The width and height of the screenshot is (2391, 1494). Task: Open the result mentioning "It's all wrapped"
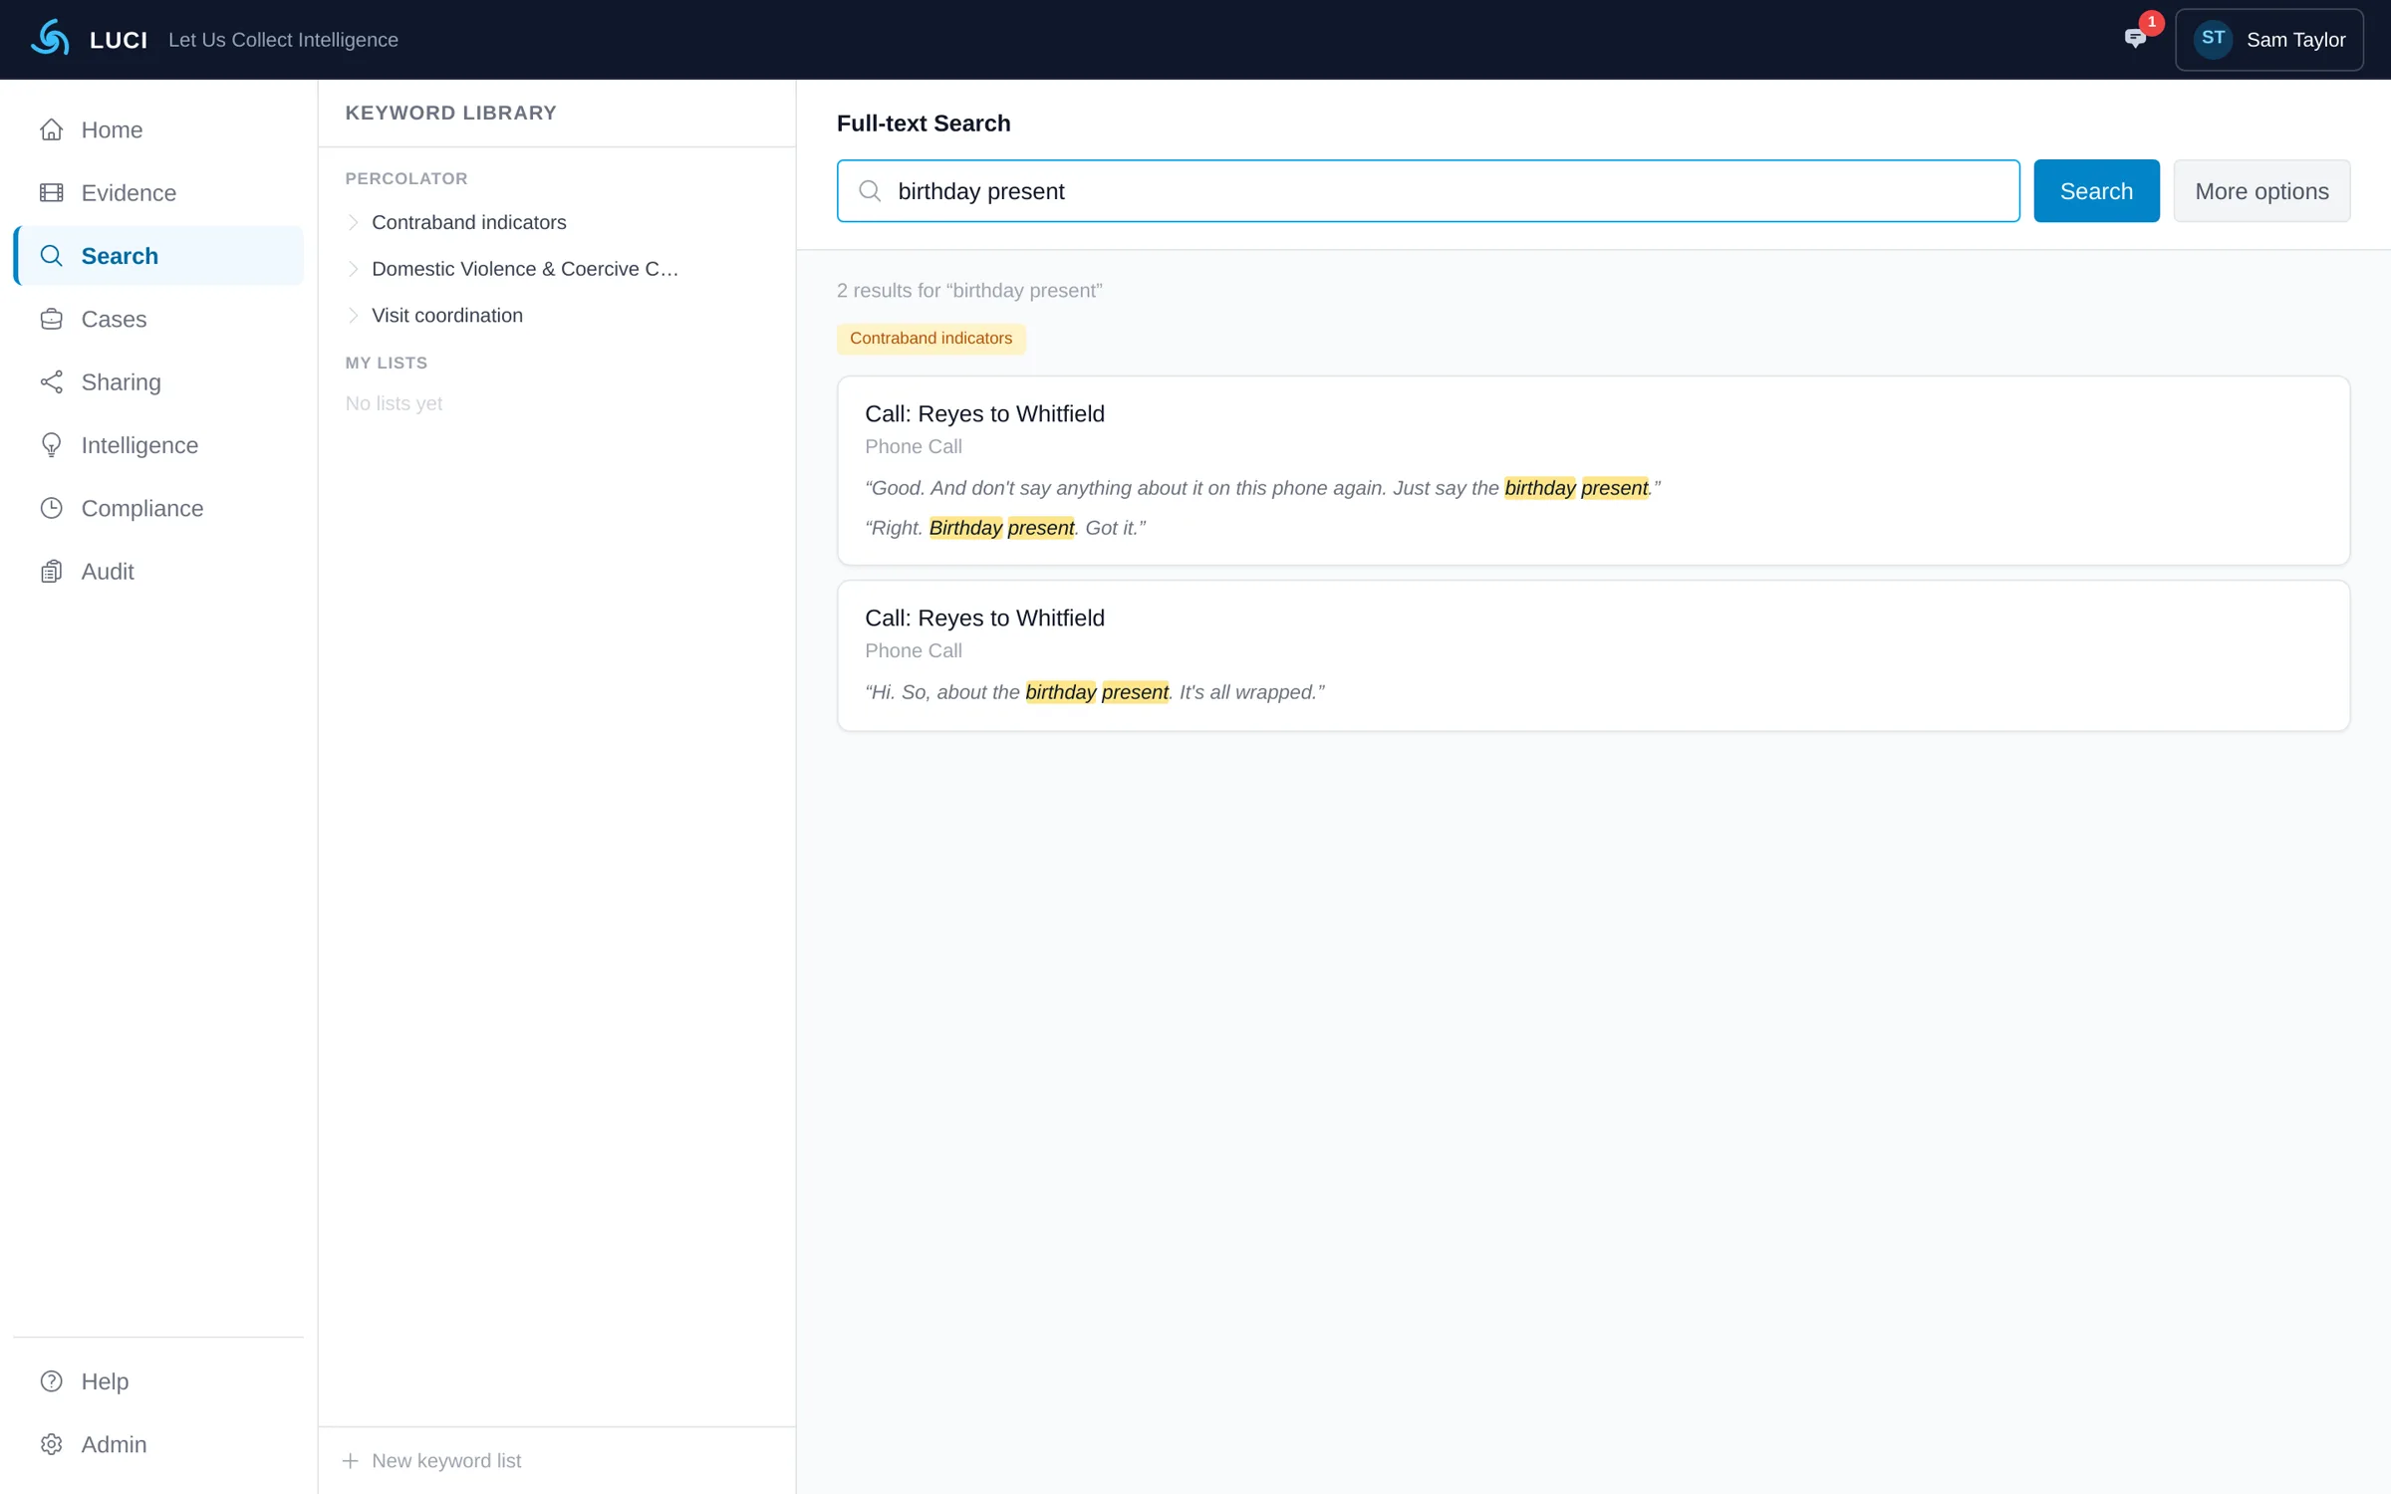tap(1593, 655)
